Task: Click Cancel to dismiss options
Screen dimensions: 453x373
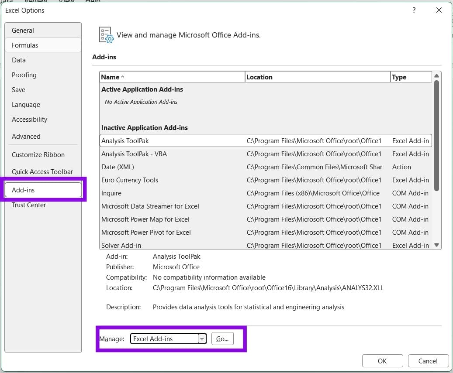Action: [428, 361]
